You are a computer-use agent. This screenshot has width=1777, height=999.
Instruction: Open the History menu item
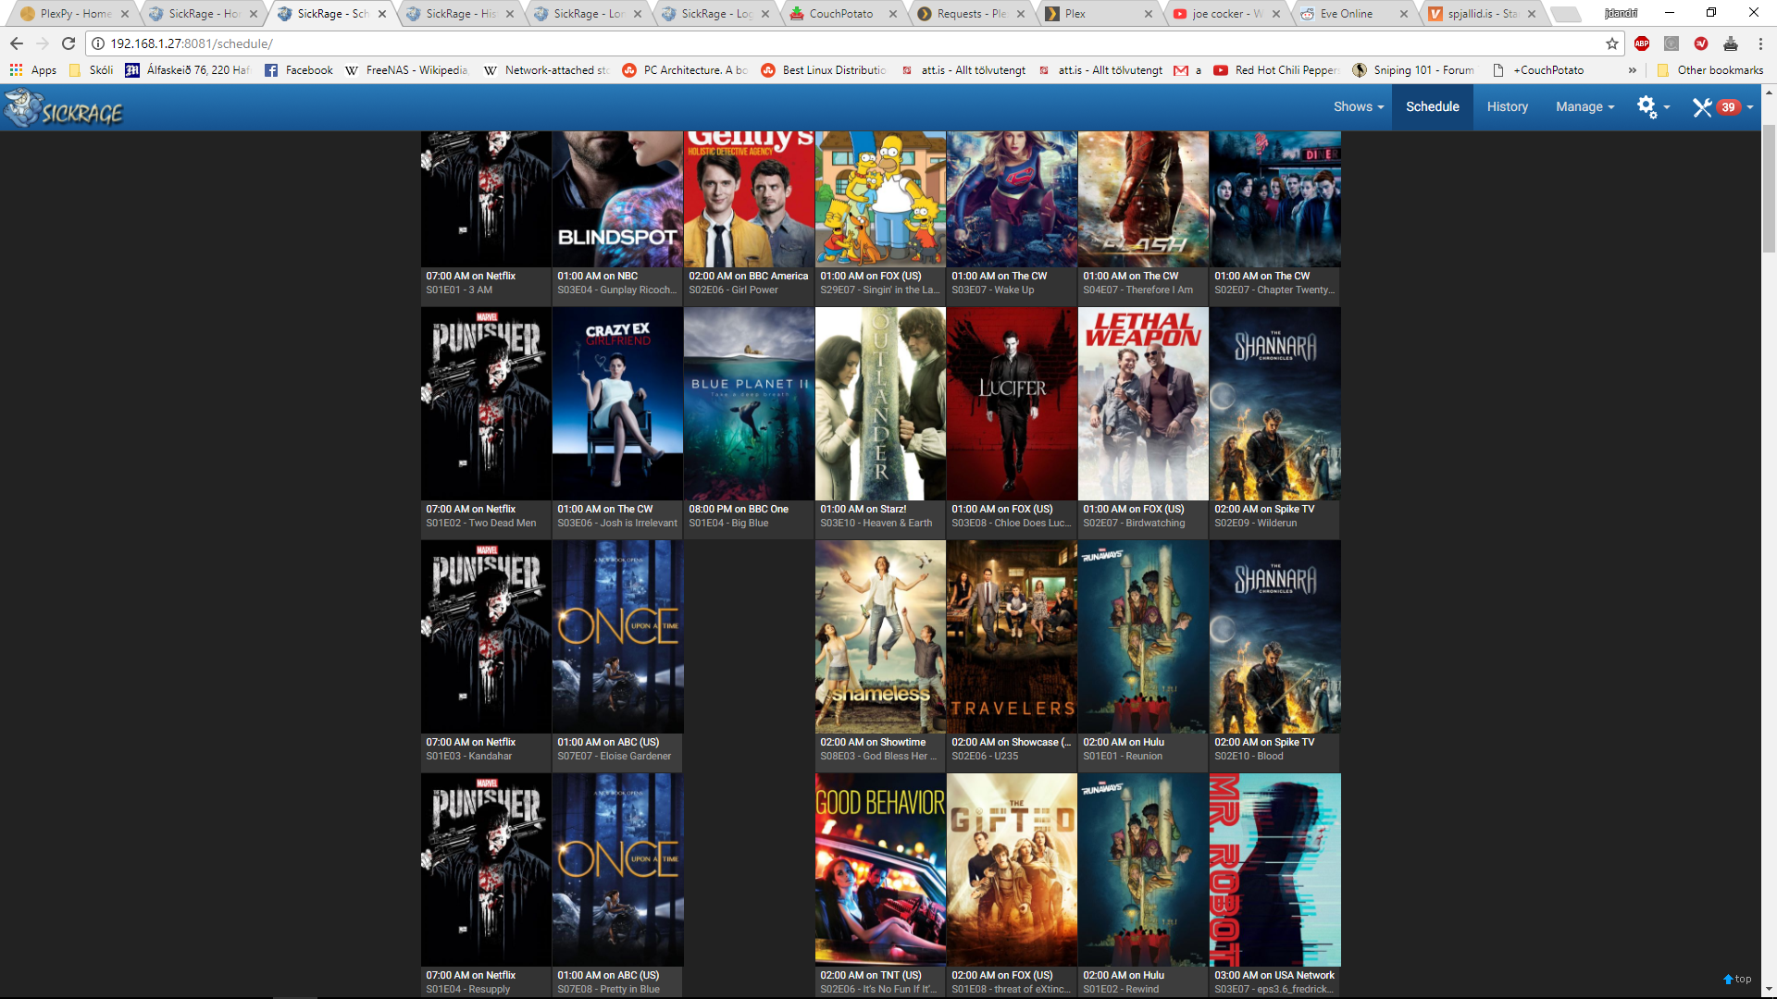coord(1507,107)
